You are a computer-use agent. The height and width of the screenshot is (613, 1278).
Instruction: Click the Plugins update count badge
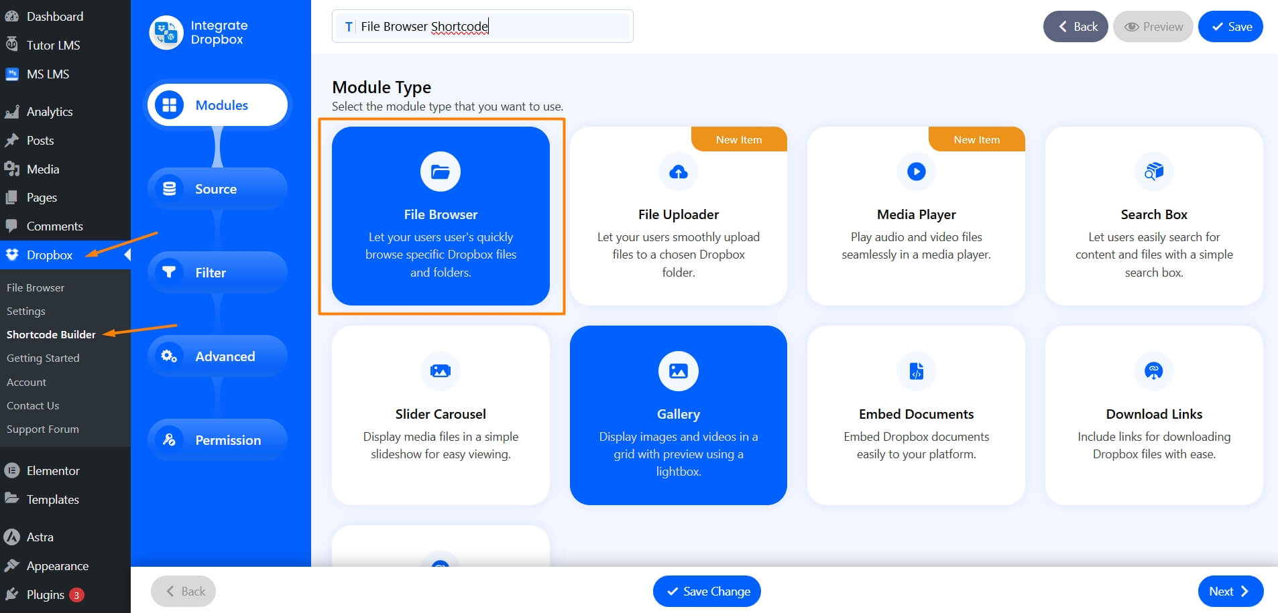coord(76,595)
